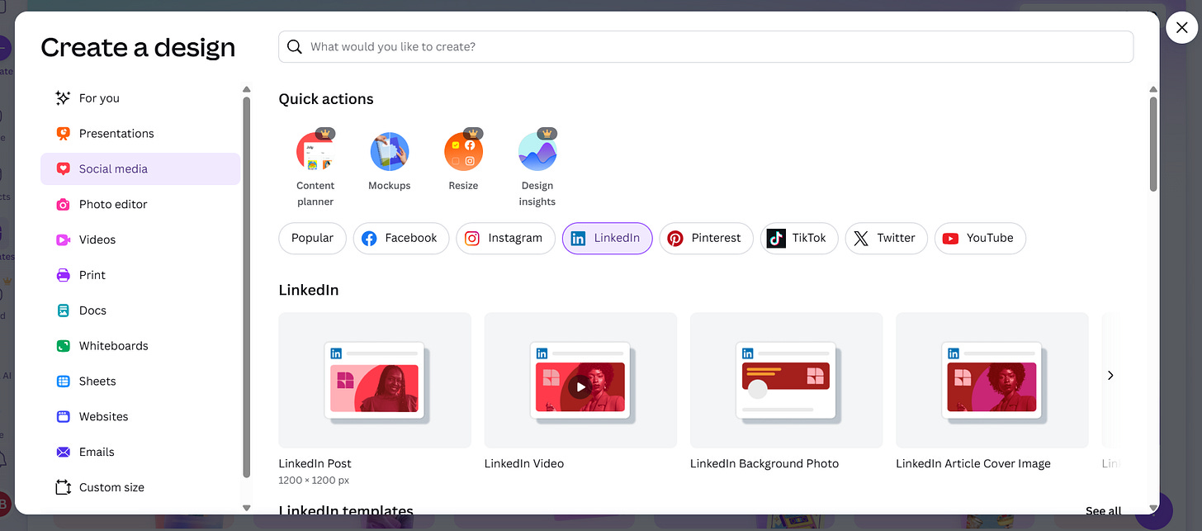1202x531 pixels.
Task: Click the LinkedIn Post label text
Action: (x=315, y=464)
